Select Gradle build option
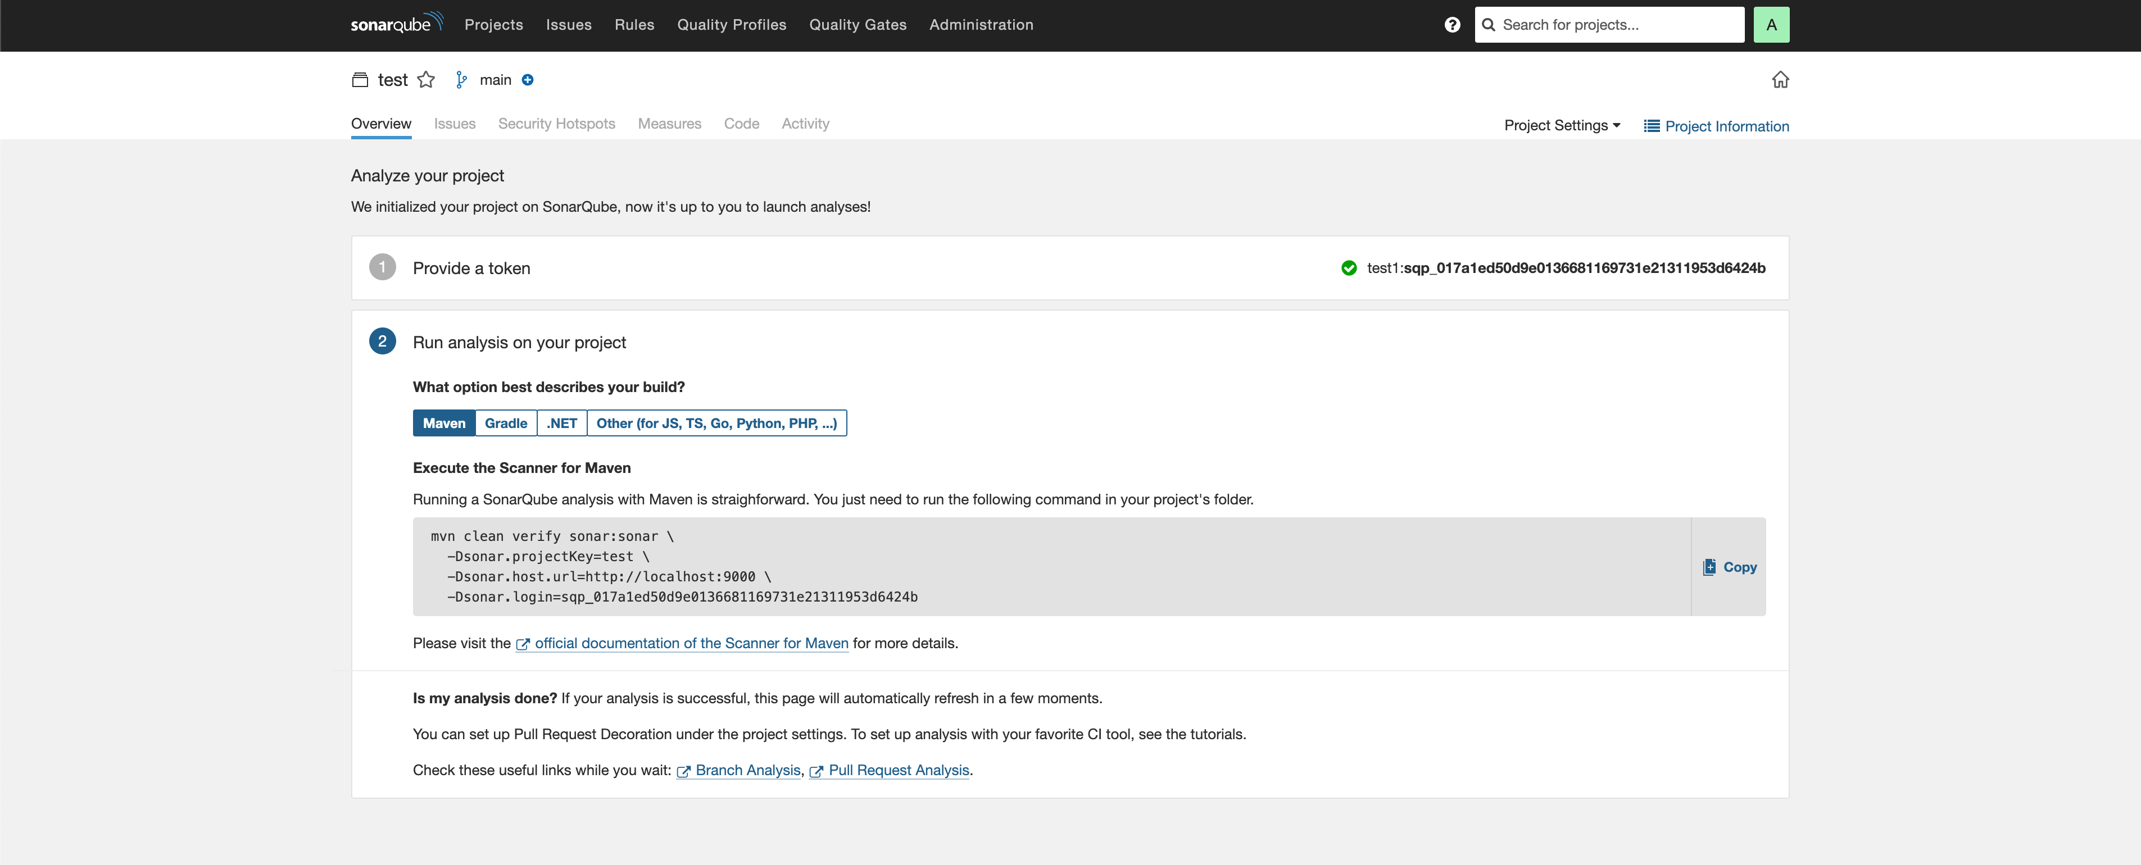The height and width of the screenshot is (865, 2141). (505, 423)
